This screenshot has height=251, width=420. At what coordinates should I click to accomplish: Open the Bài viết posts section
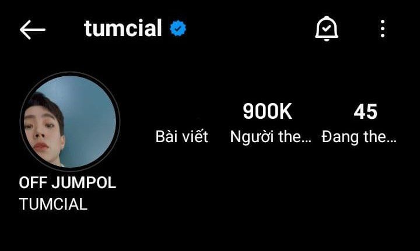pyautogui.click(x=182, y=136)
